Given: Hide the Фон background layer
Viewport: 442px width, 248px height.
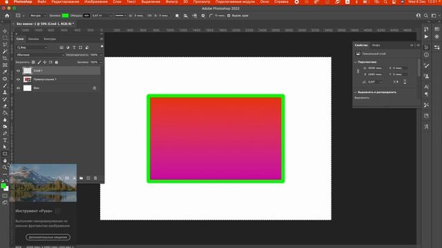Looking at the screenshot, I should (19, 88).
